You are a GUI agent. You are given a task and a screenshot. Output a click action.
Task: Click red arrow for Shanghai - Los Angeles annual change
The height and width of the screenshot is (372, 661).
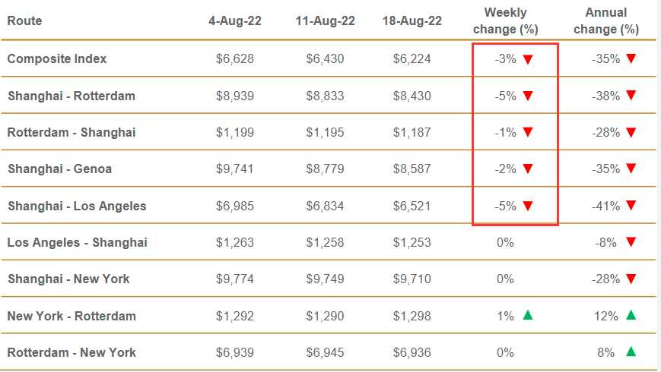(x=630, y=206)
